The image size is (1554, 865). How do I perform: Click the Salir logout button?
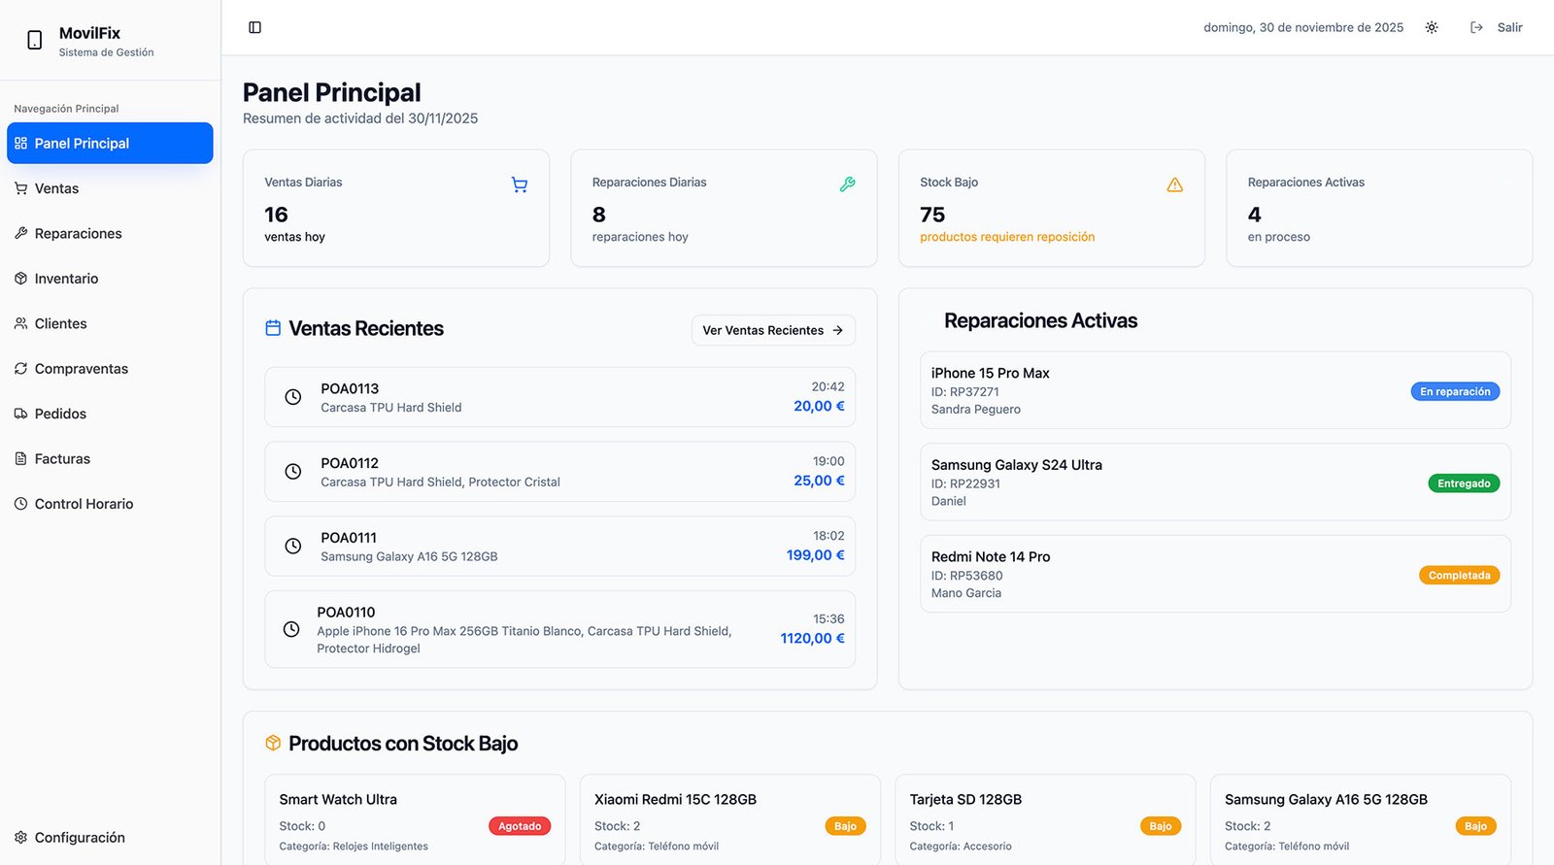point(1497,27)
